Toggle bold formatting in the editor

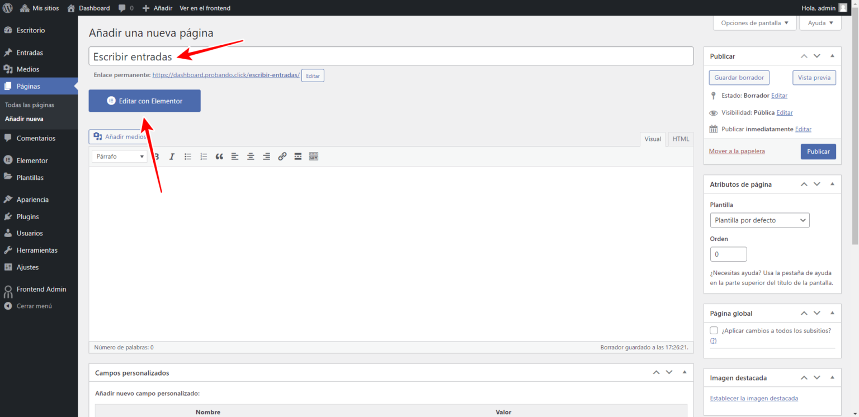point(156,156)
